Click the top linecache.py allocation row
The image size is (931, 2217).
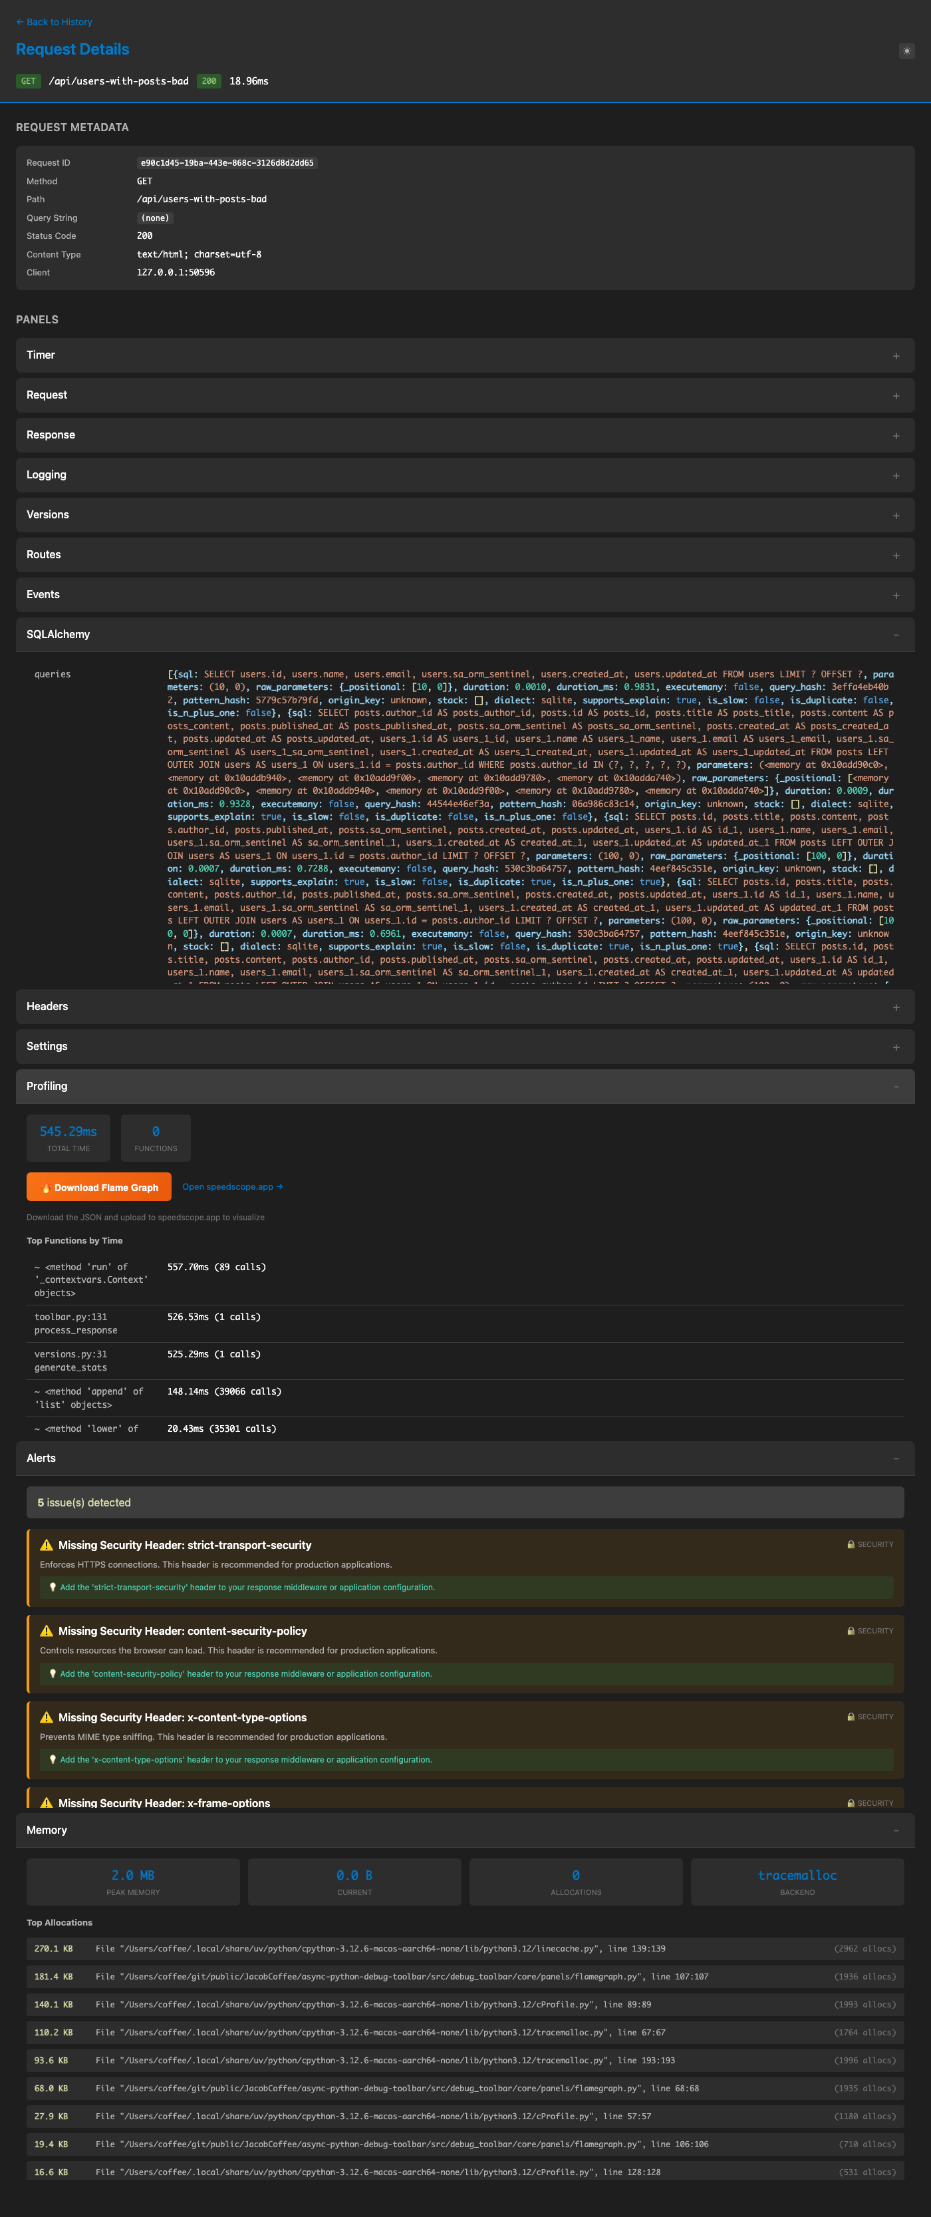(465, 1948)
